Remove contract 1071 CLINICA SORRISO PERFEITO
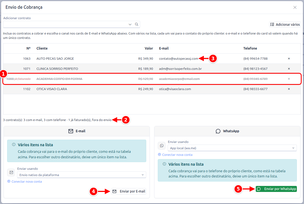The image size is (304, 204). click(289, 69)
